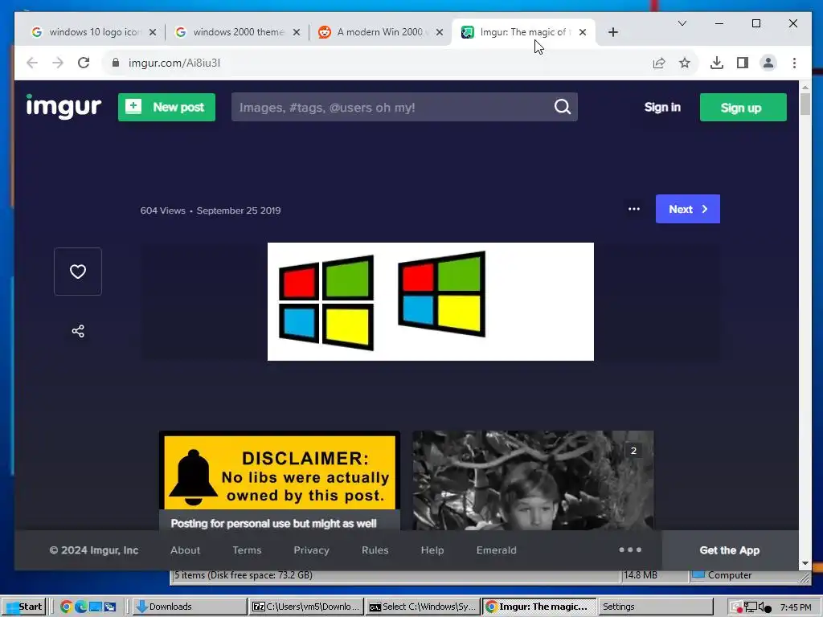Go back with the browser back arrow
The image size is (823, 617).
point(32,63)
